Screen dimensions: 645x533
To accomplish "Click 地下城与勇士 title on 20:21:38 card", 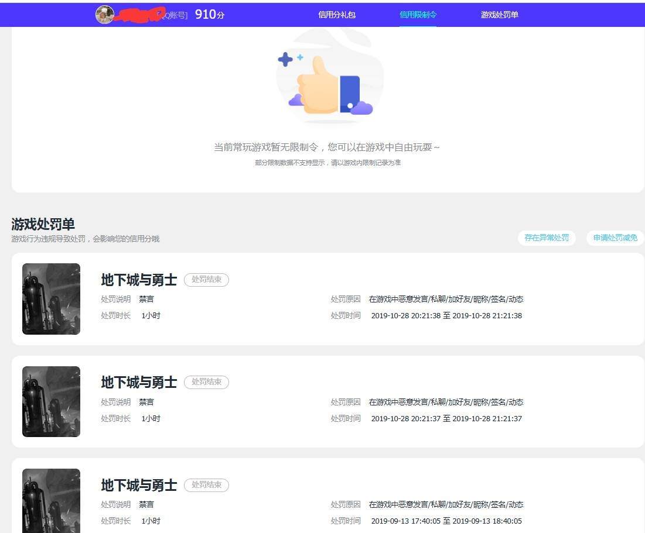I will click(139, 280).
